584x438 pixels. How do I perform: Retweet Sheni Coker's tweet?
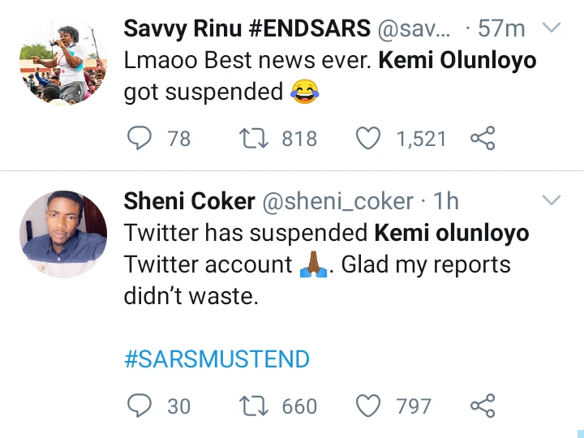point(255,405)
